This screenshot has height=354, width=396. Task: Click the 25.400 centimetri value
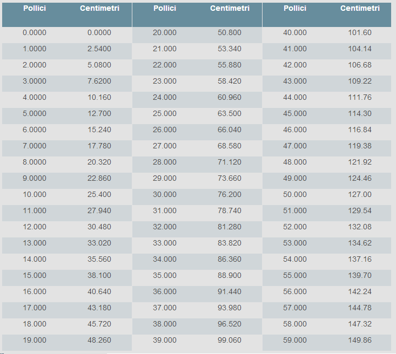99,195
